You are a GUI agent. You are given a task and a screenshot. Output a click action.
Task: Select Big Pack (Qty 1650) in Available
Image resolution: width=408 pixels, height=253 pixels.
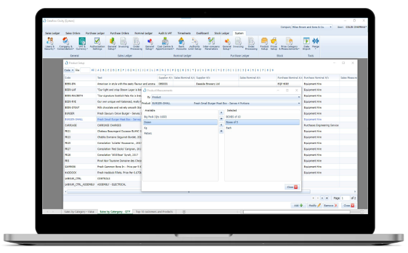pyautogui.click(x=180, y=117)
